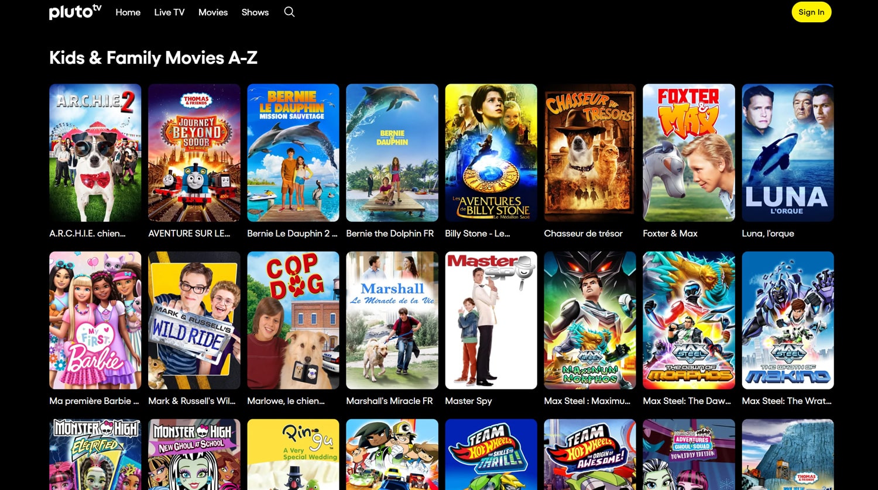Open Les Aventures de Billy Stone poster
Image resolution: width=878 pixels, height=490 pixels.
pos(491,153)
